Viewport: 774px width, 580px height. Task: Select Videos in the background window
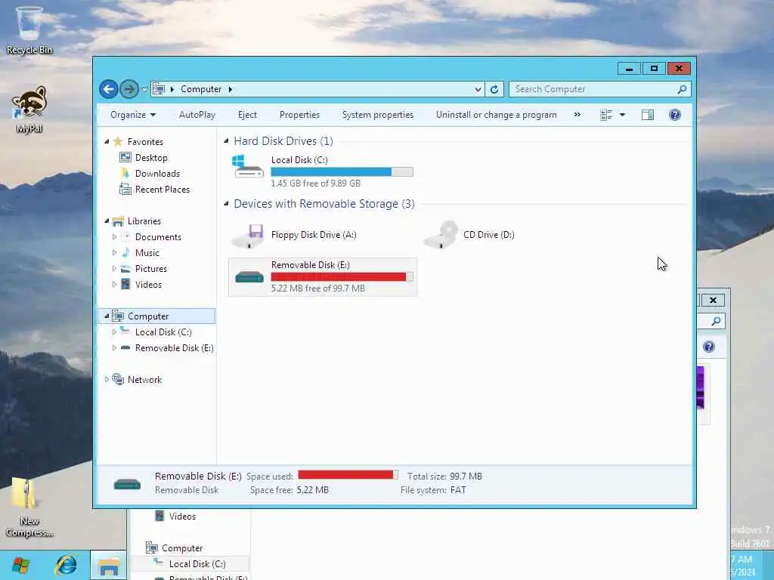click(182, 517)
